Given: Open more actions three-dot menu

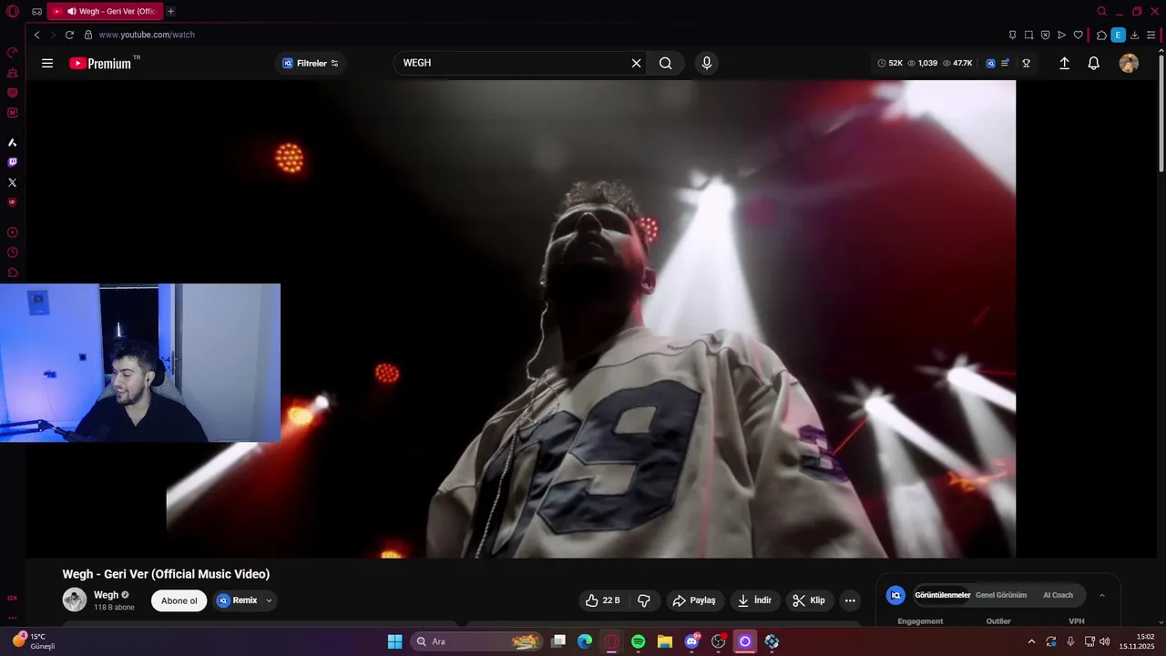Looking at the screenshot, I should 850,600.
